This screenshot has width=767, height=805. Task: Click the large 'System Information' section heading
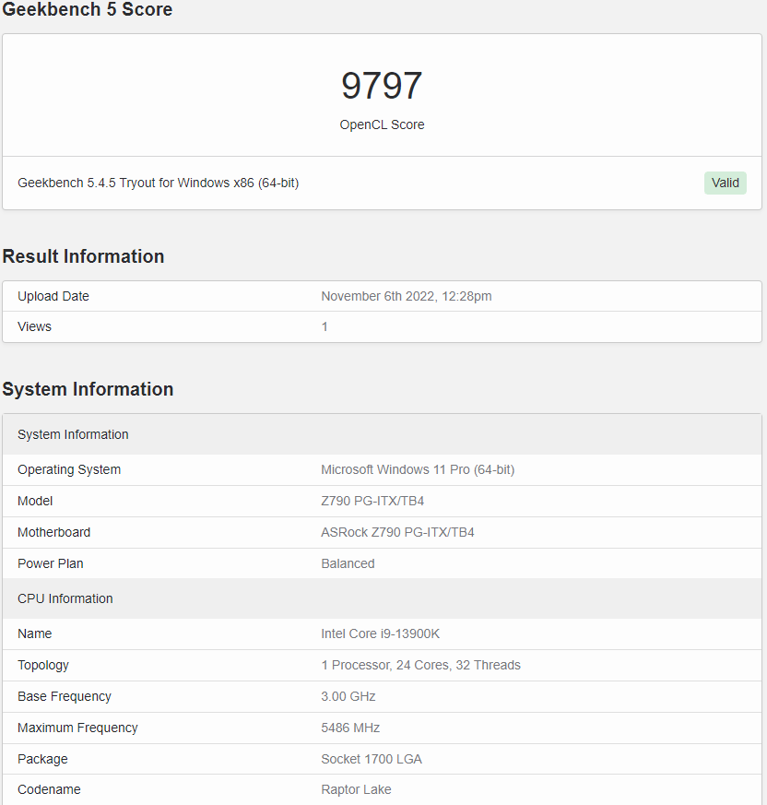(88, 389)
